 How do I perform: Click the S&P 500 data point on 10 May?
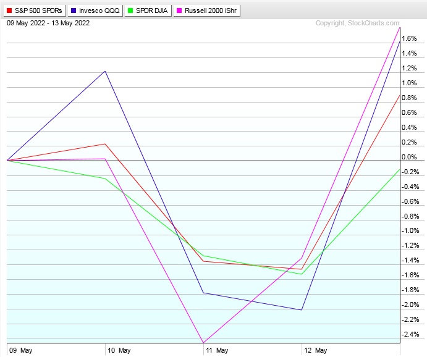click(105, 144)
